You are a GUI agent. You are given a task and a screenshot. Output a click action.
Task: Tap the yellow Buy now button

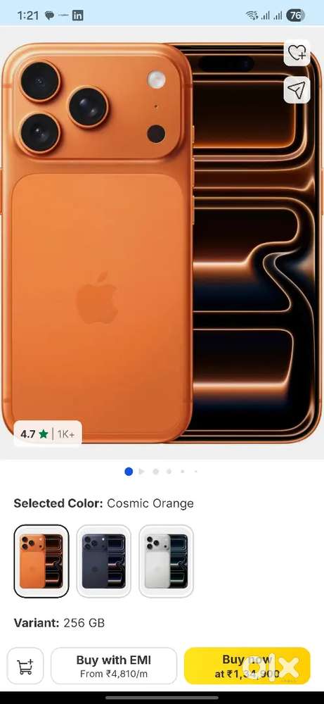[247, 666]
